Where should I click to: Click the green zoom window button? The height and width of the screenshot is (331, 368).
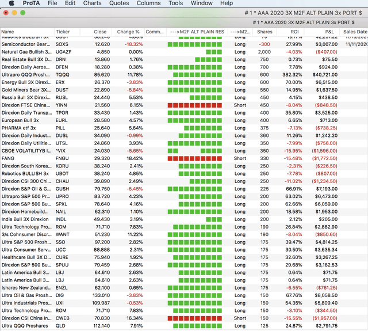[x=23, y=13]
